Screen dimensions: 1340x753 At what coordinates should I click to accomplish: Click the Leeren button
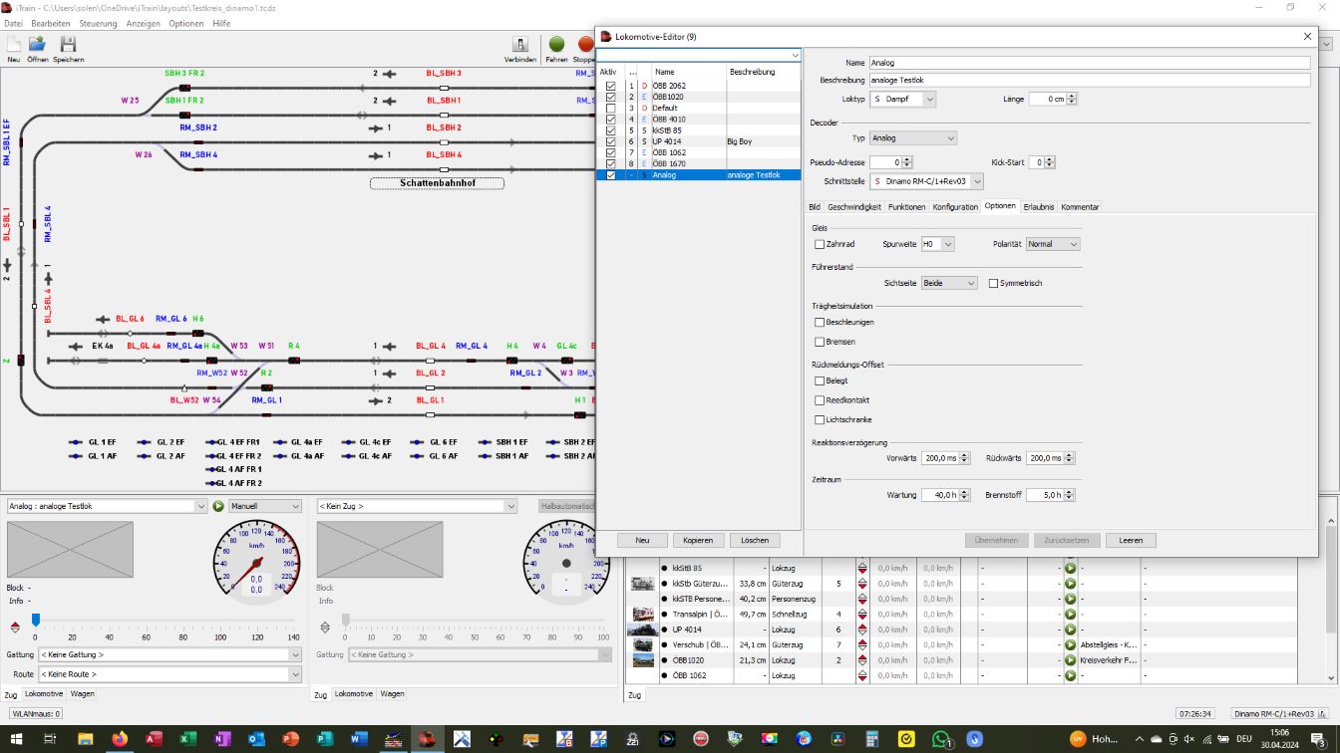coord(1131,540)
